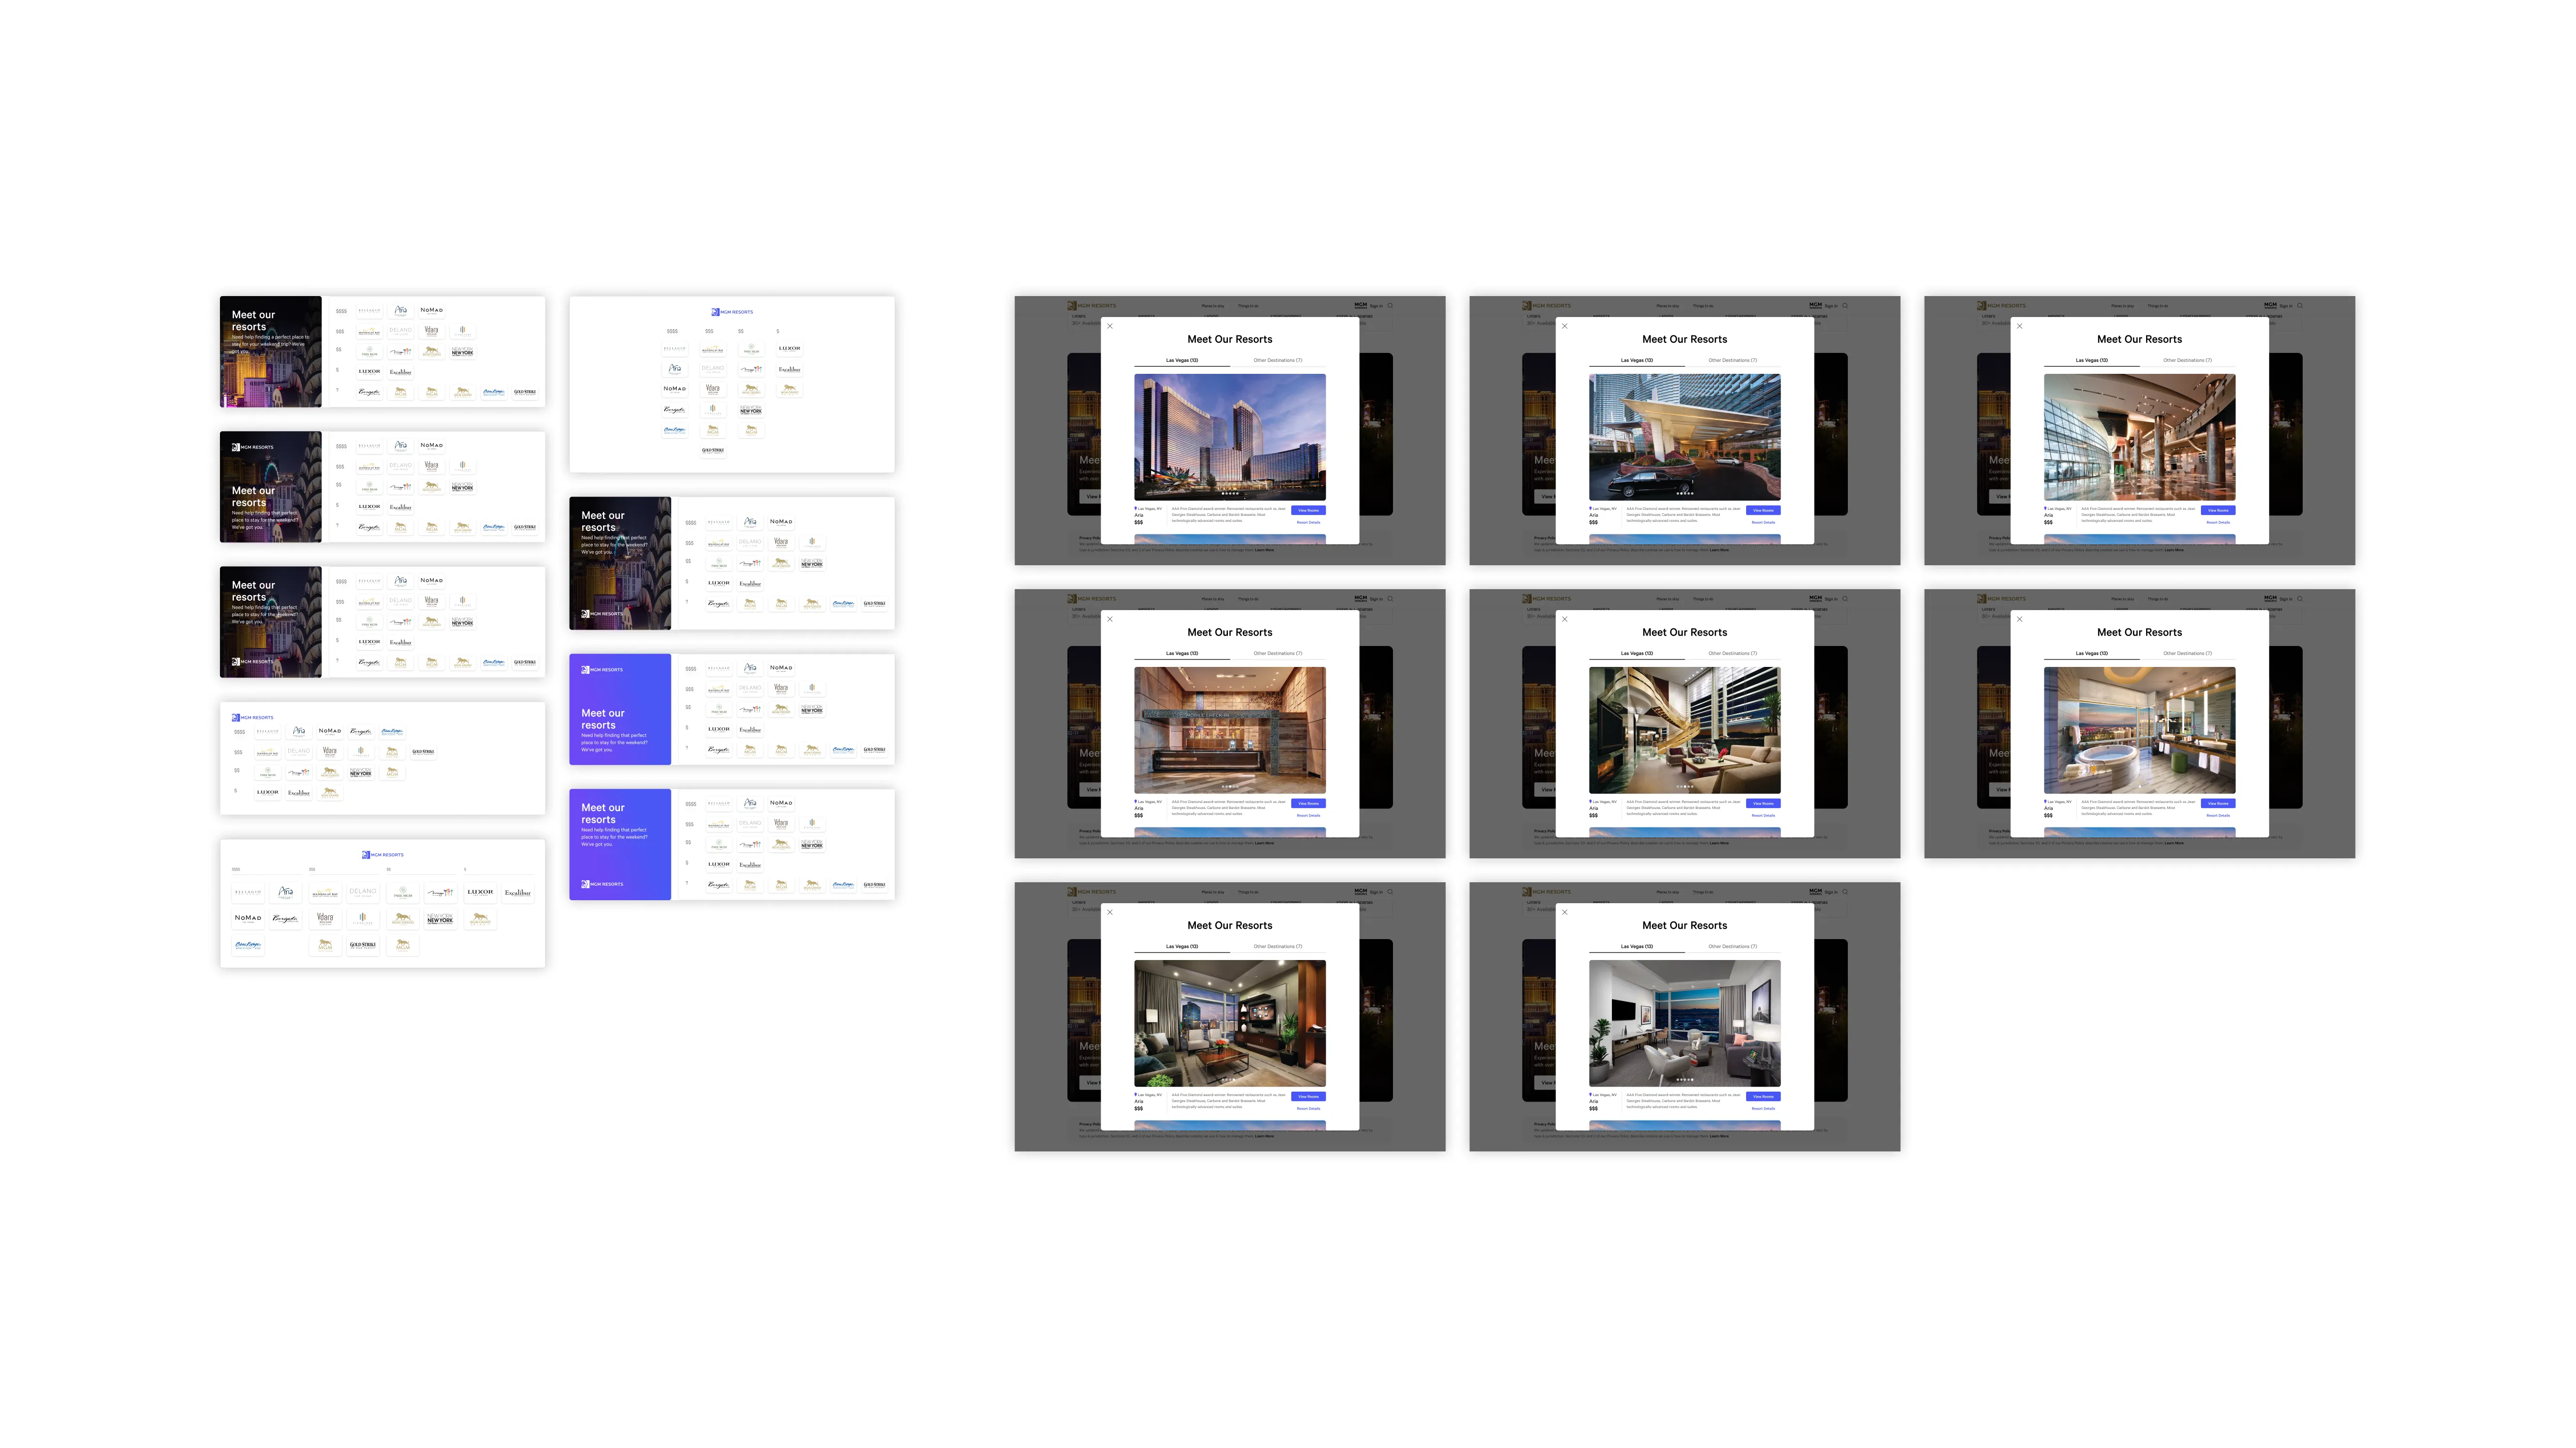Screen dimensions: 2576x1448
Task: Select Luxor logo in the column-layout board
Action: 790,349
